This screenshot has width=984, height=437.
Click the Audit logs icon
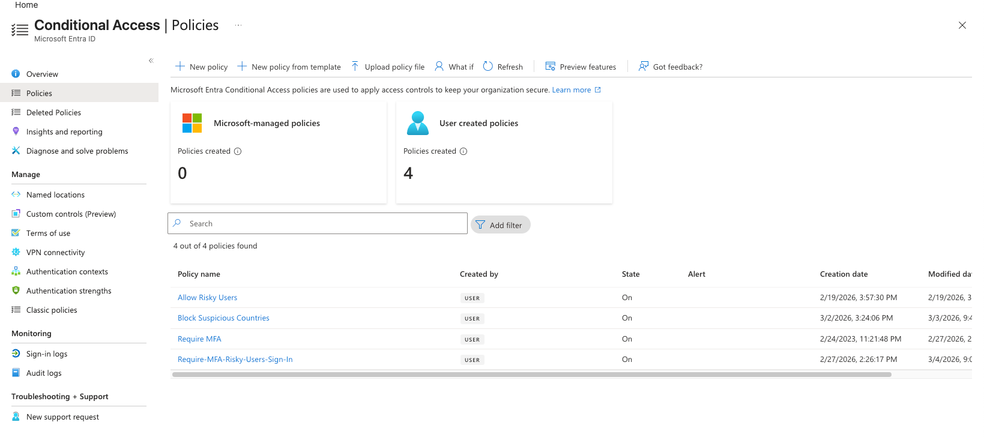(x=16, y=373)
